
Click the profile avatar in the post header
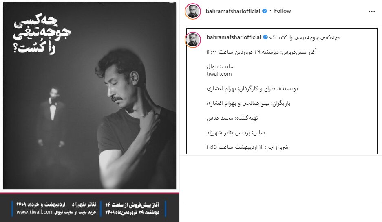[x=193, y=11]
